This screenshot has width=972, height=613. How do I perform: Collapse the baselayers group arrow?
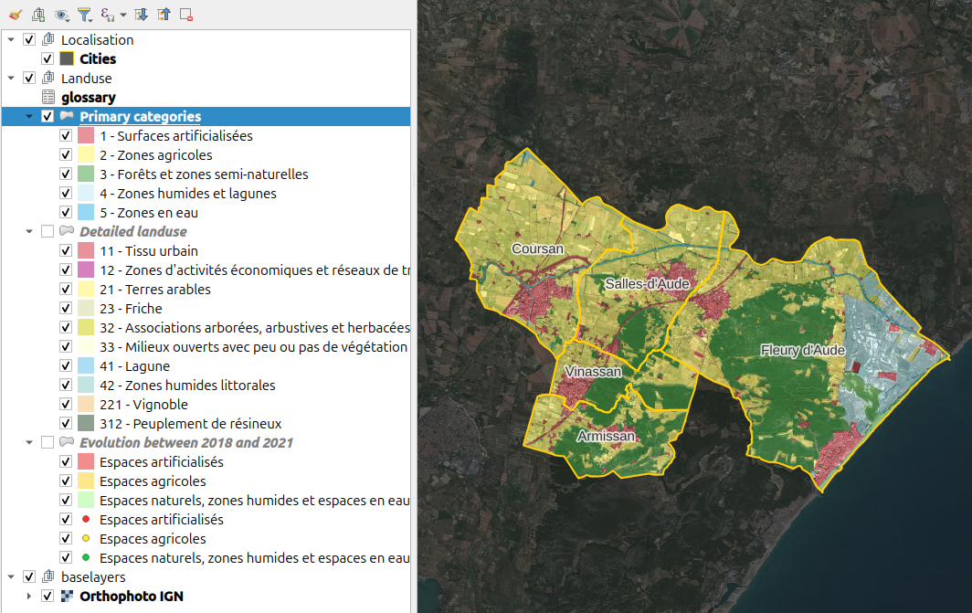[x=11, y=576]
